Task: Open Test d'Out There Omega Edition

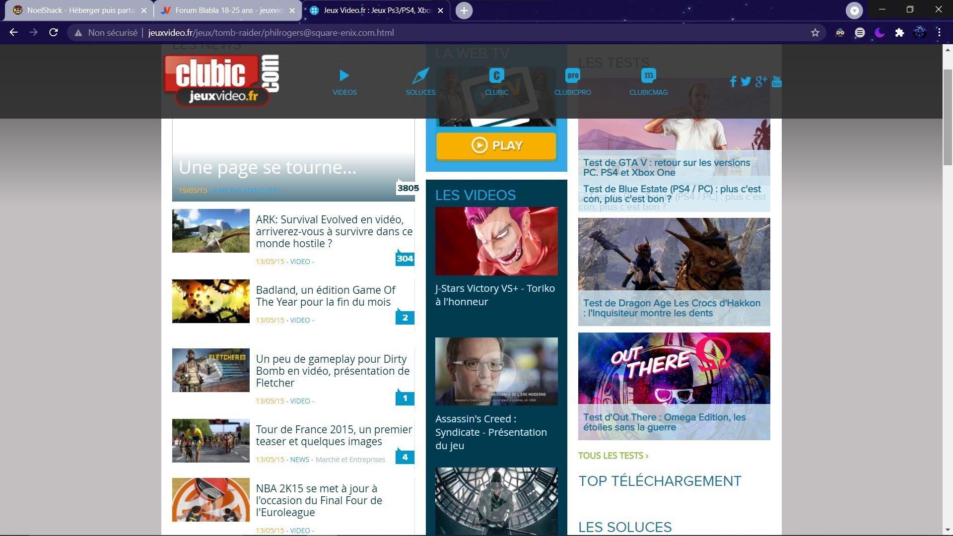Action: point(664,422)
